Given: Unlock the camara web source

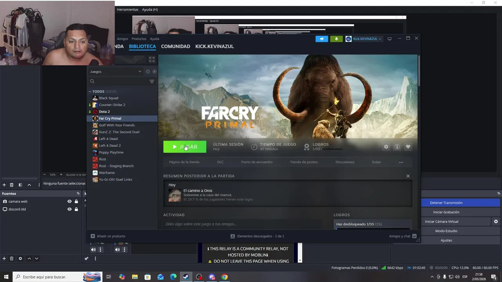Looking at the screenshot, I should tap(76, 201).
